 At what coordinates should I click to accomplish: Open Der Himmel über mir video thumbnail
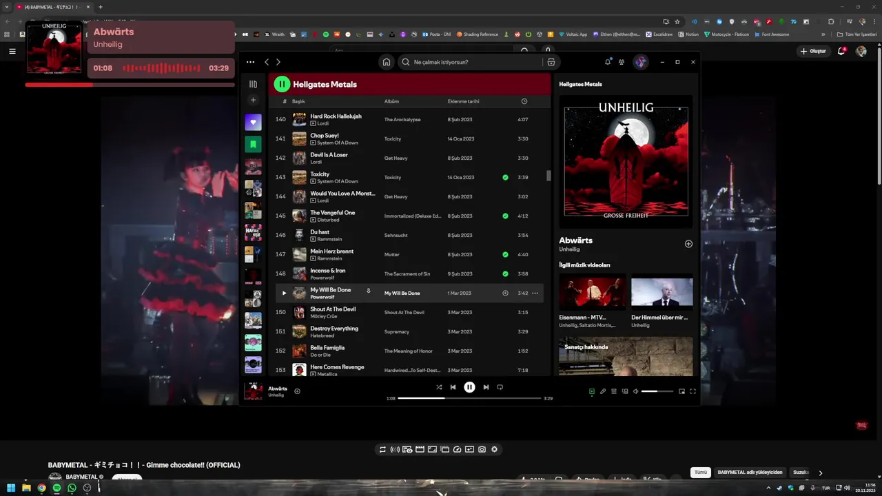[662, 291]
